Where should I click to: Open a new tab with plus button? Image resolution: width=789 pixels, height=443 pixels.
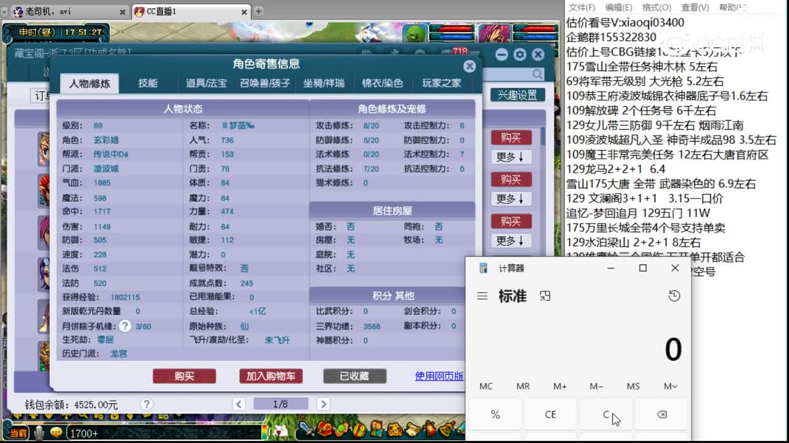258,11
